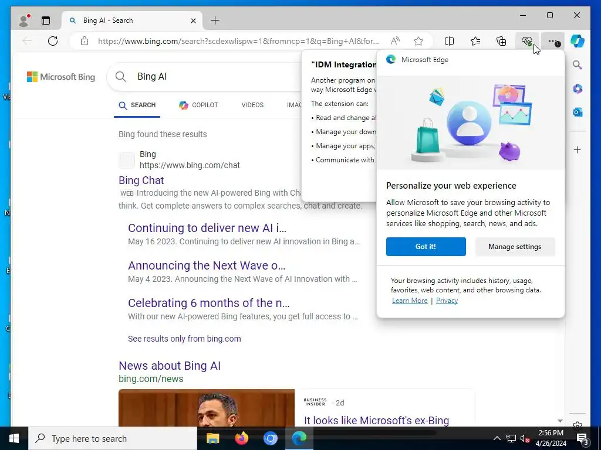601x450 pixels.
Task: Add a sidebar app with the plus
Action: [578, 149]
